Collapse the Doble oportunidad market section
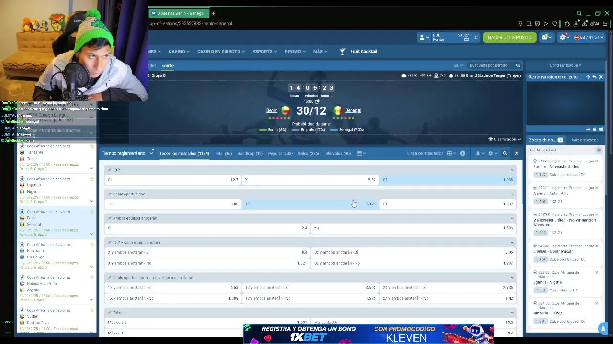 point(512,194)
